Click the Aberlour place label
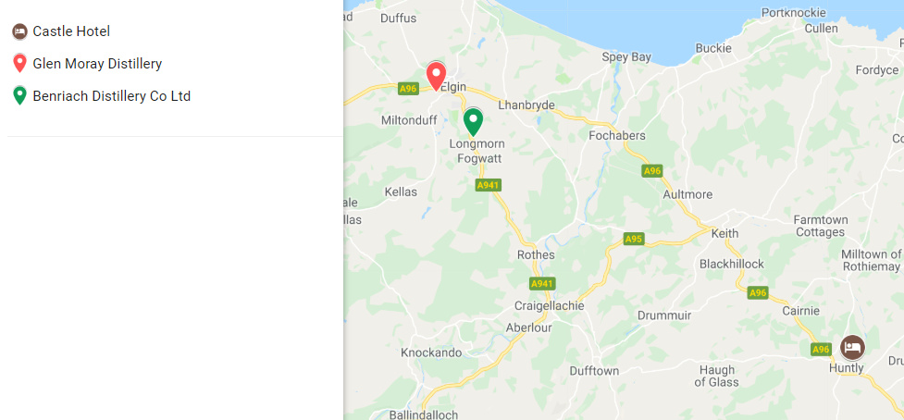The width and height of the screenshot is (904, 420). (x=528, y=327)
